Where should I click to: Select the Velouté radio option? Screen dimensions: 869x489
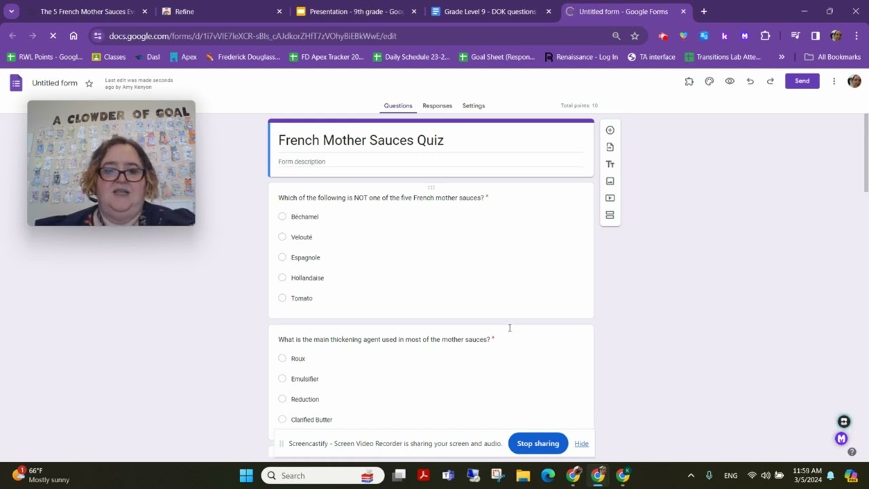tap(282, 237)
